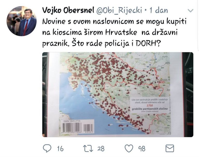Send tweet via envelope message icon
199x157 pixels.
point(170,148)
